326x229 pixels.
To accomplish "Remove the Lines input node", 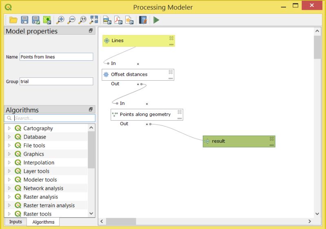I will (171, 38).
